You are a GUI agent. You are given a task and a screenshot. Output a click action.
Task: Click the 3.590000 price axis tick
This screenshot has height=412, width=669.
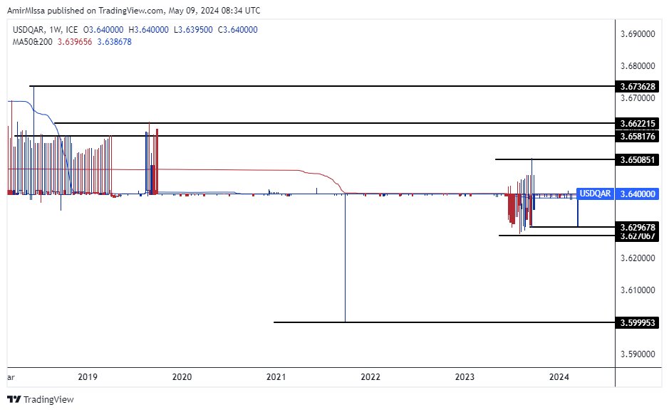[638, 354]
